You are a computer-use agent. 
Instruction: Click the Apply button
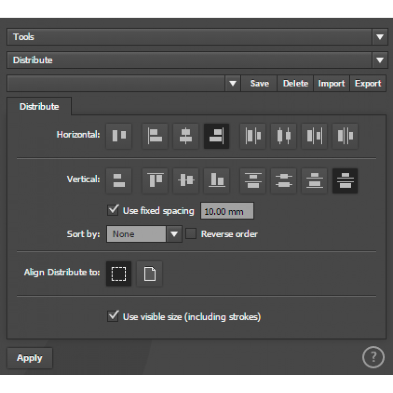29,358
